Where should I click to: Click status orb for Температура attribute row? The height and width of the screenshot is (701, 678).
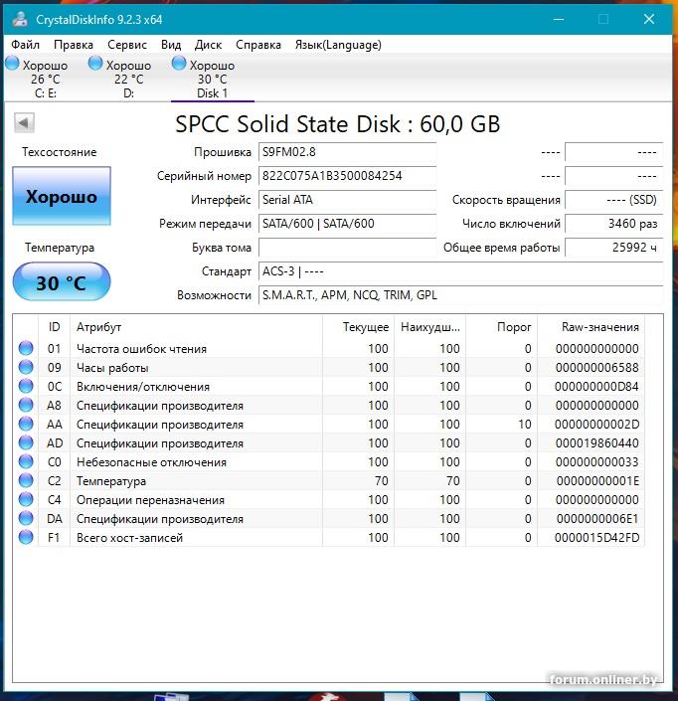pos(26,481)
